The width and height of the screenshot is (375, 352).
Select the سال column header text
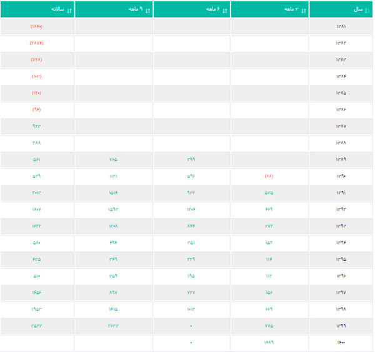click(358, 9)
